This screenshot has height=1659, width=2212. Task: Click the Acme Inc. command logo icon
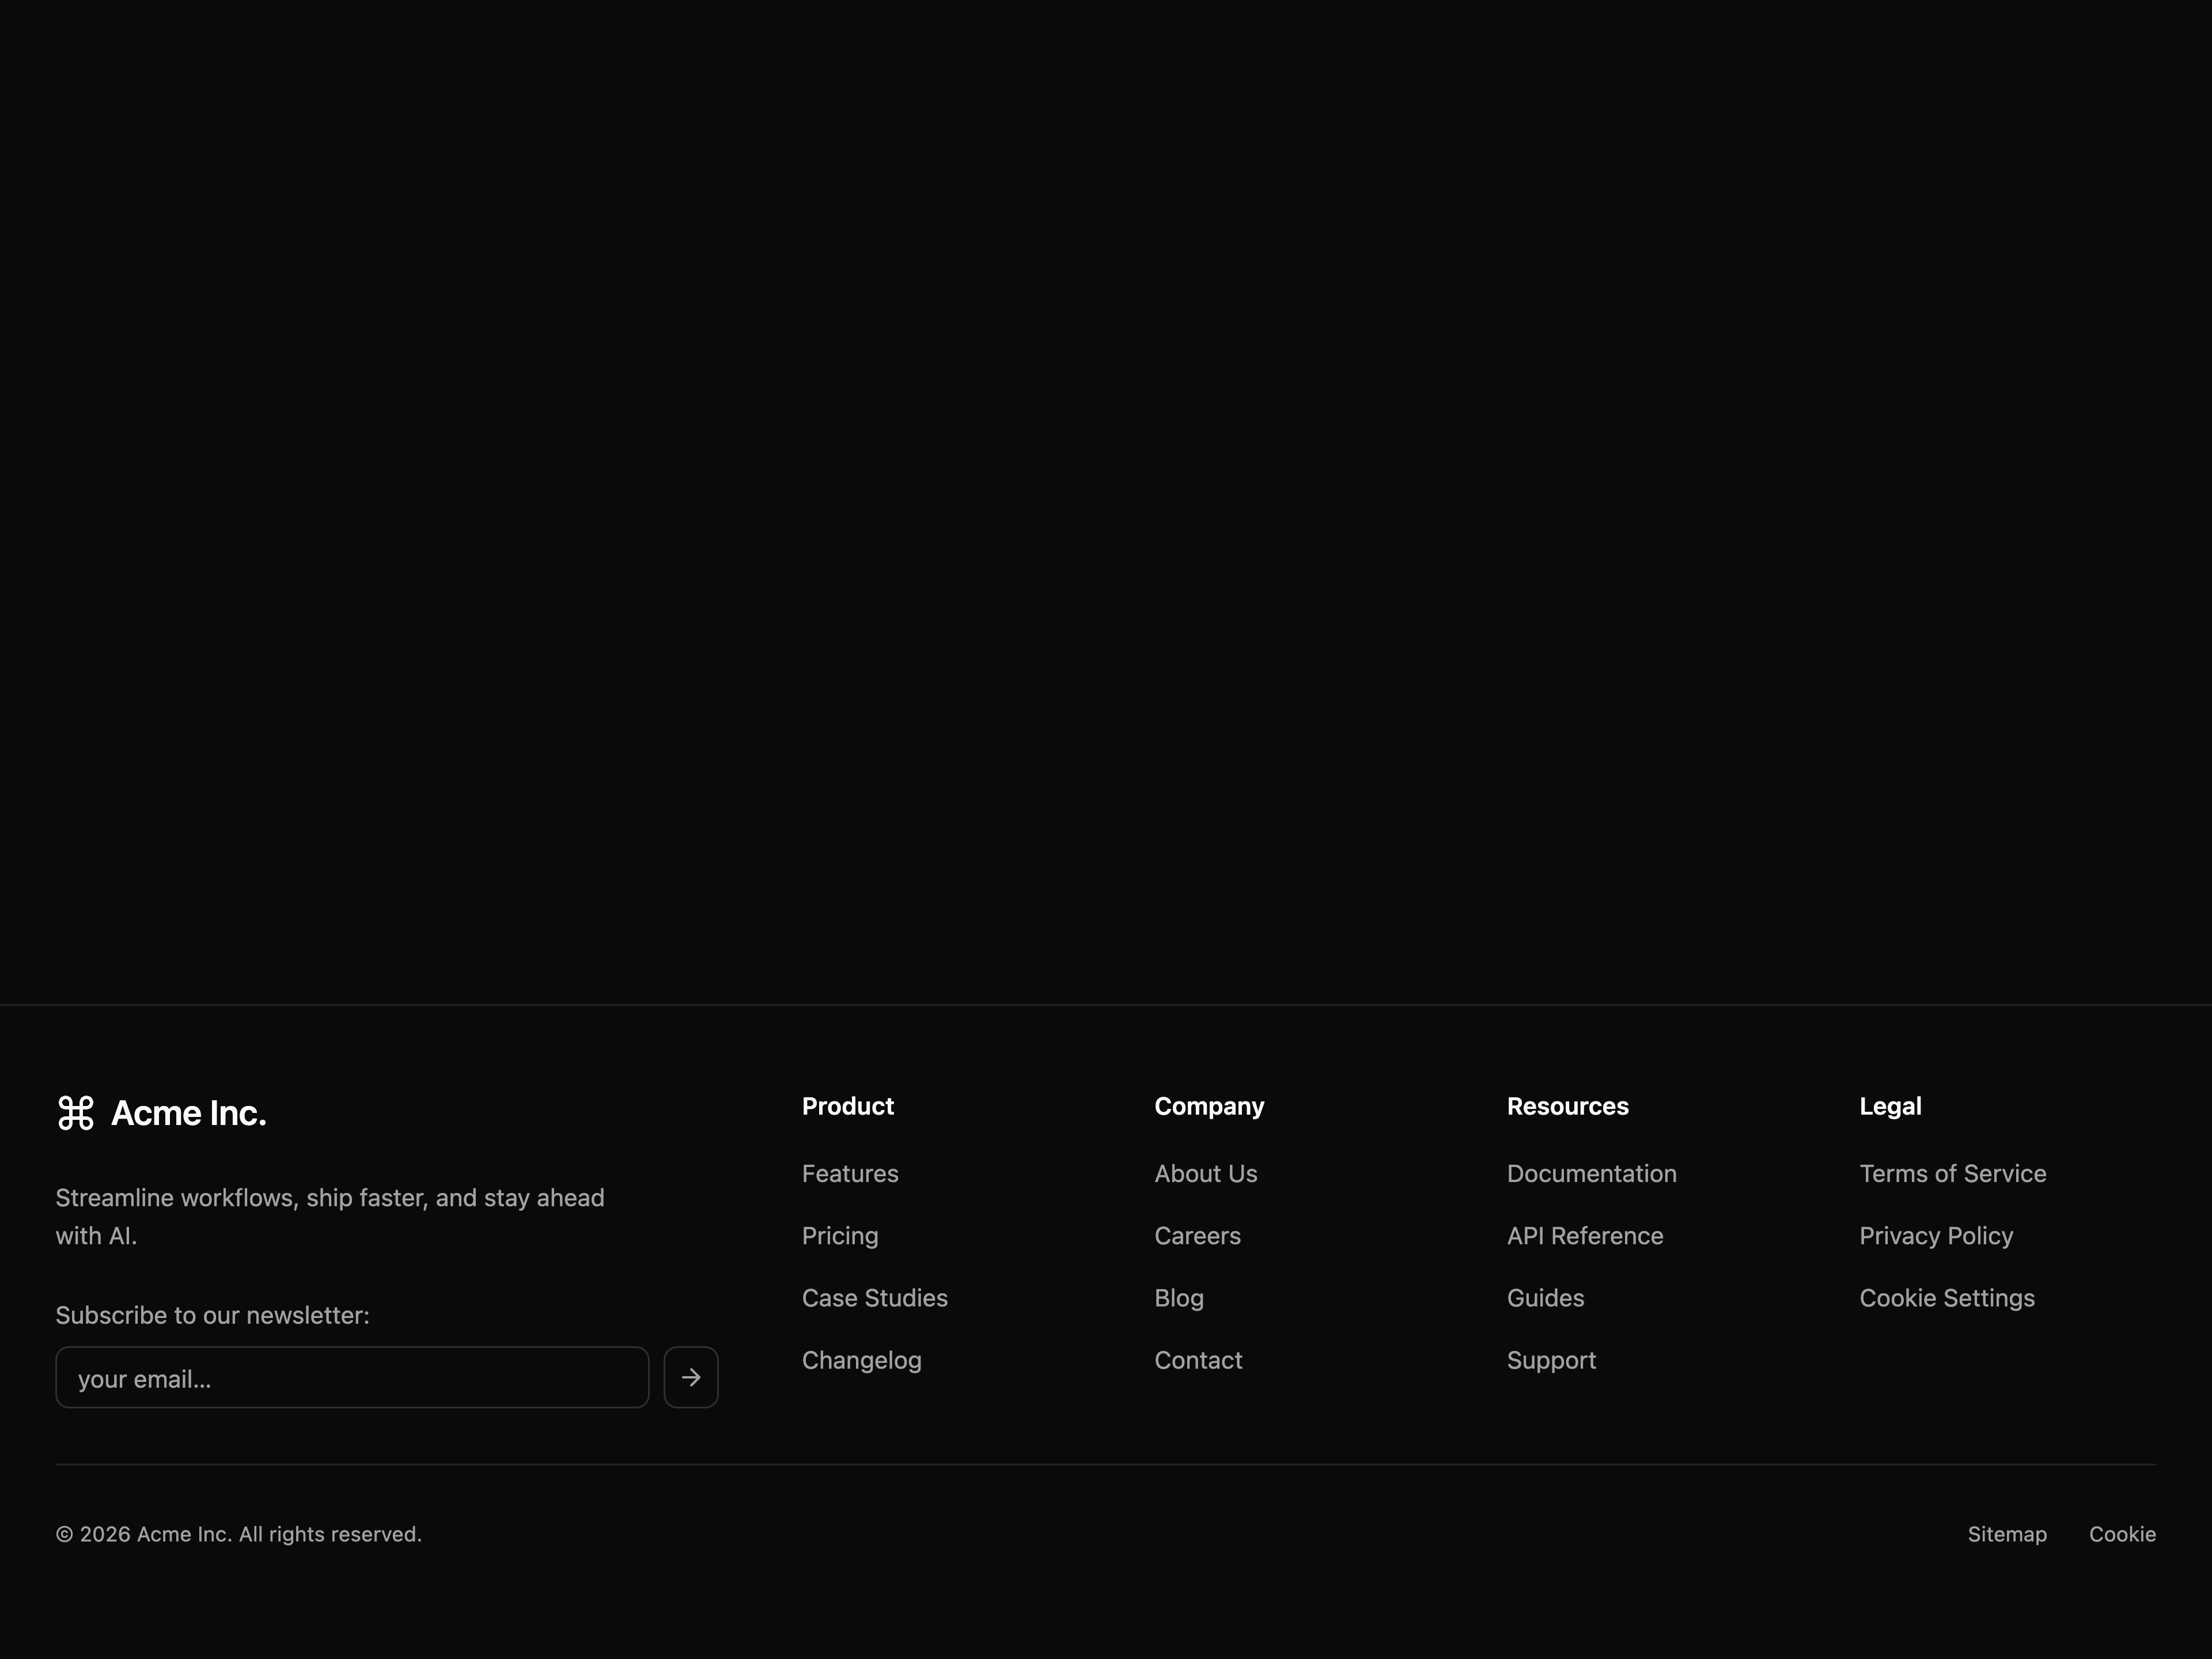(76, 1113)
